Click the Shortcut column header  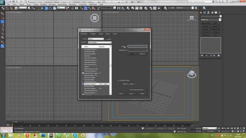tap(102, 47)
